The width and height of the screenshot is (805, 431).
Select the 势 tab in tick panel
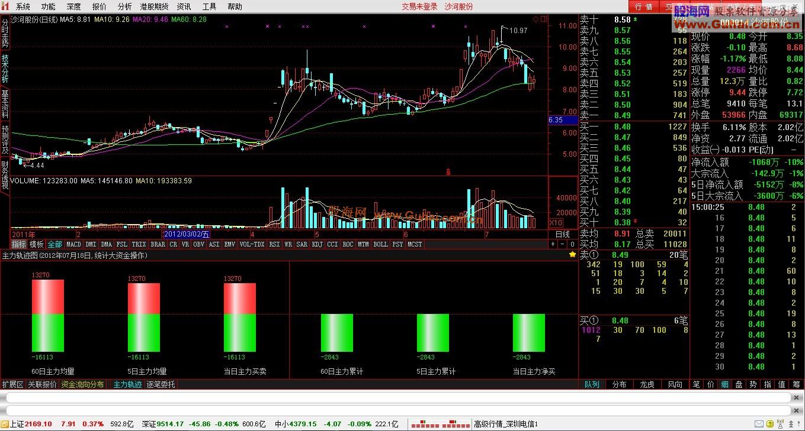click(x=753, y=384)
